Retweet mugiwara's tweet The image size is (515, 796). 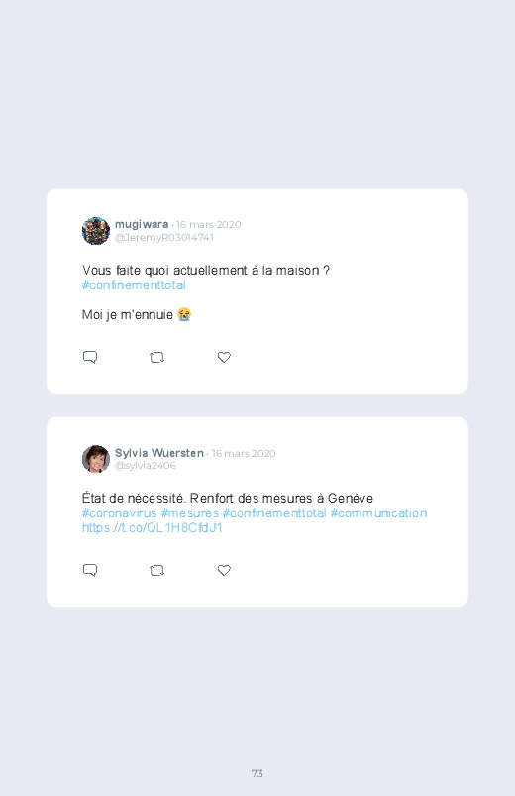click(156, 358)
